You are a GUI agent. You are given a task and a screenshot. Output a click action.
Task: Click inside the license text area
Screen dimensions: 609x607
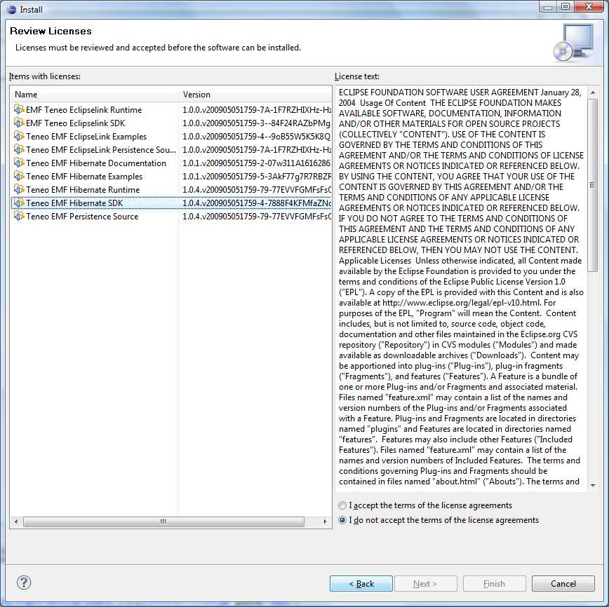point(461,287)
